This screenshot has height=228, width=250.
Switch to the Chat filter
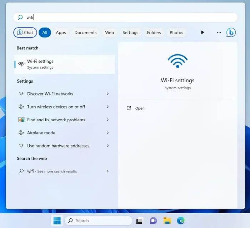coord(25,33)
